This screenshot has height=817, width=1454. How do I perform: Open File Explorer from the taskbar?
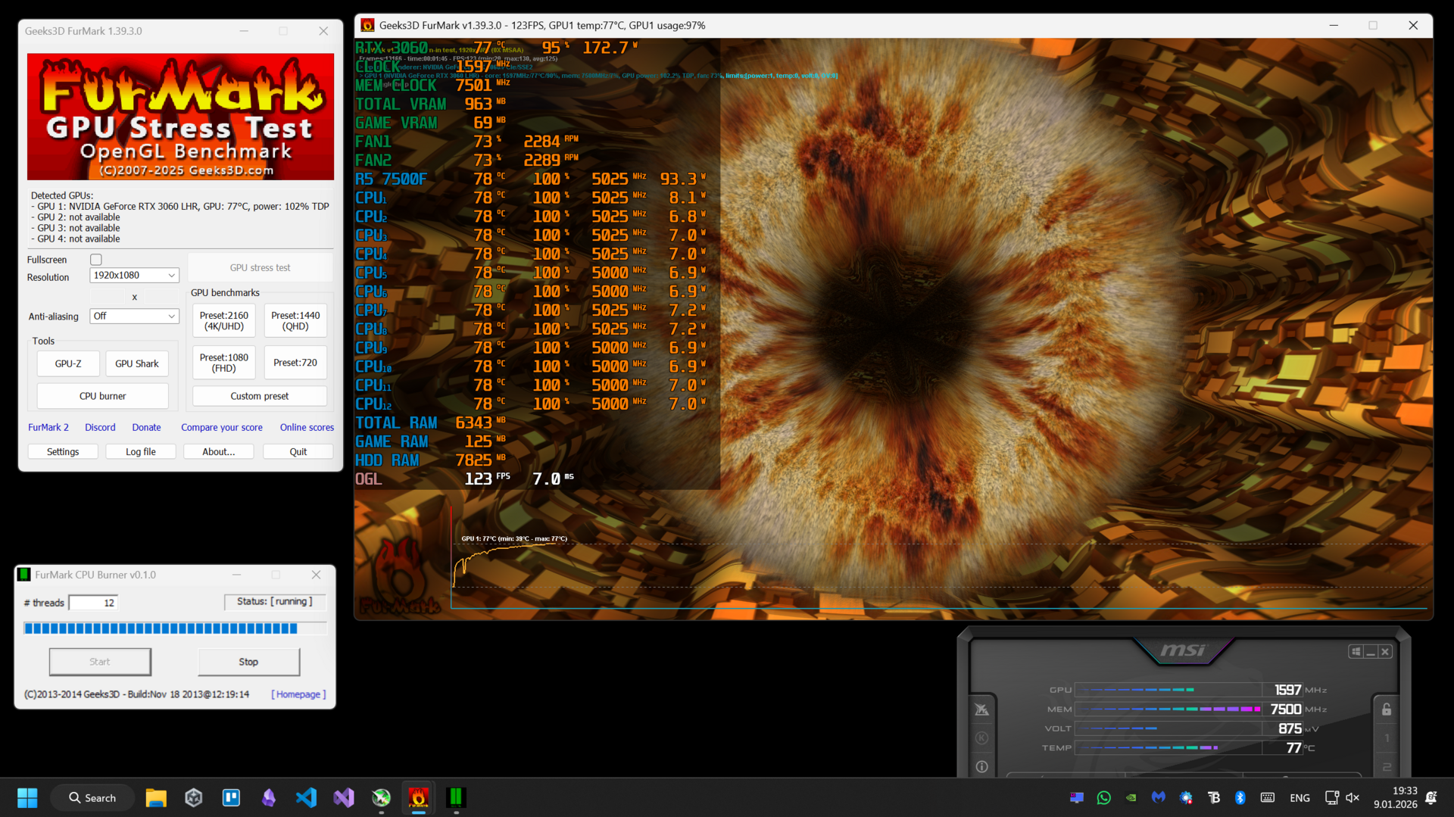[156, 797]
